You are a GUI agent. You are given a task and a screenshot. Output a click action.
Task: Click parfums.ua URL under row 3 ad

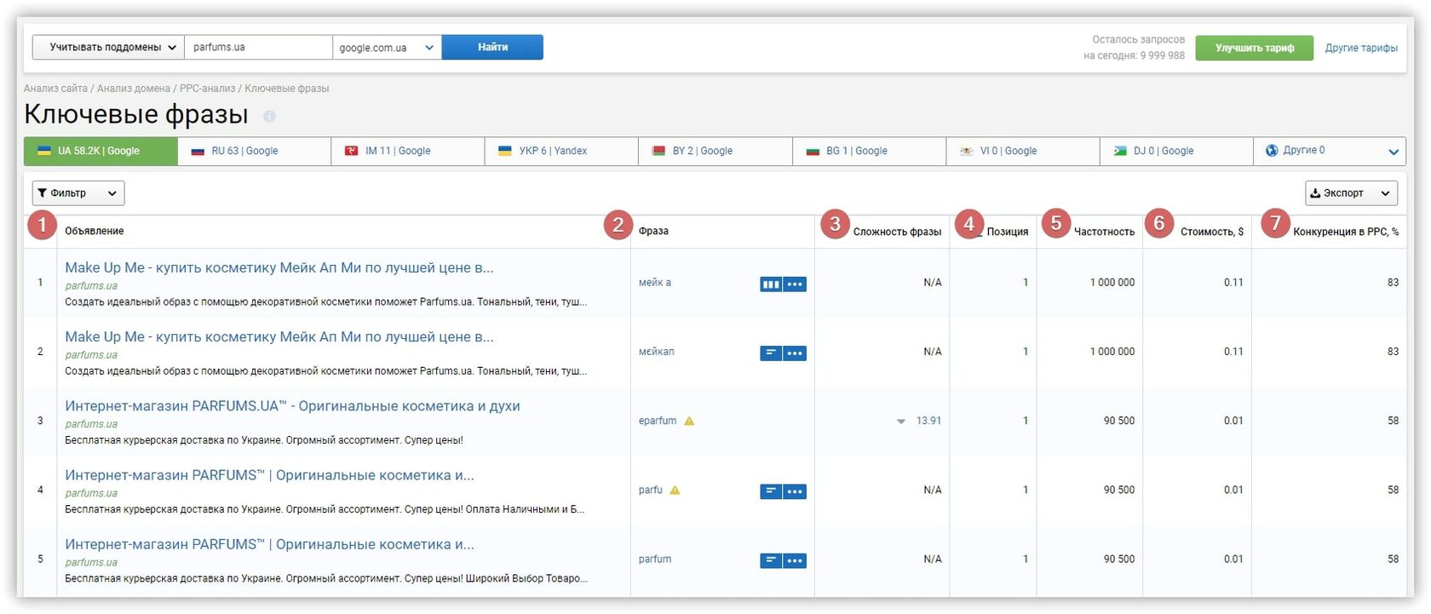coord(91,424)
